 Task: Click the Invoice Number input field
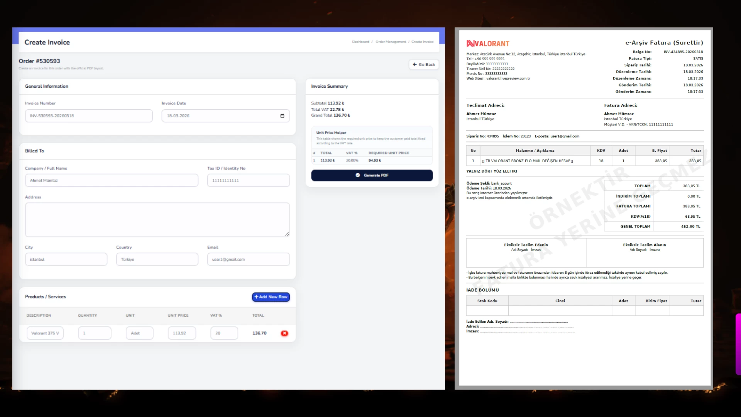point(89,116)
